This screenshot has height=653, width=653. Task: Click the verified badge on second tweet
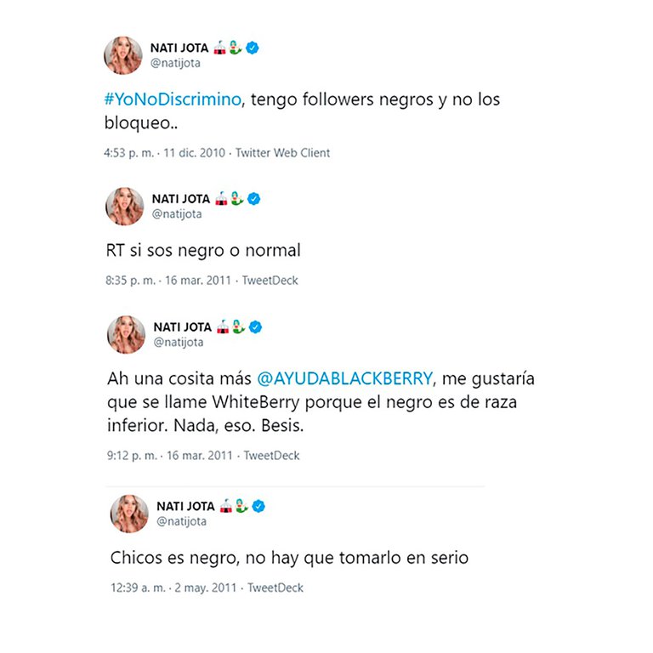[x=254, y=199]
